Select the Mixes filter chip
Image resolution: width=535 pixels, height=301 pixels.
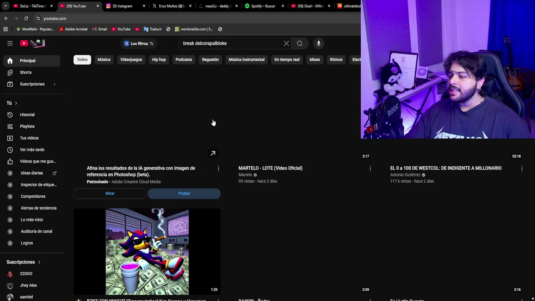315,59
